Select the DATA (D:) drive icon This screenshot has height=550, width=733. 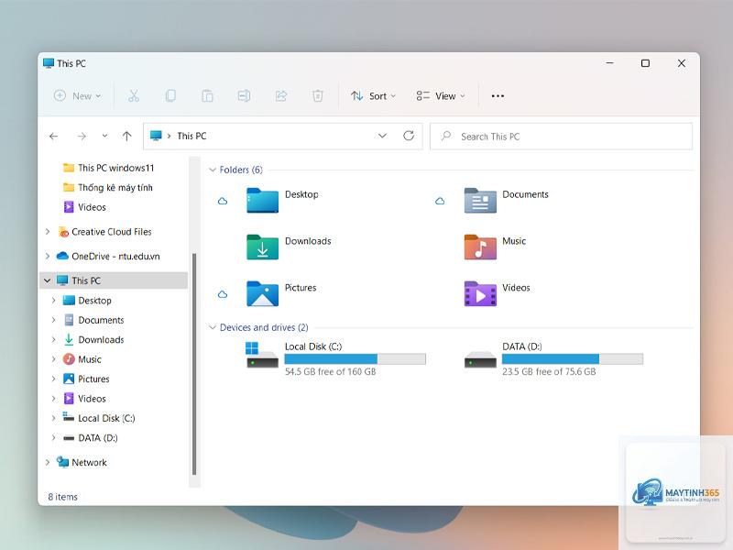point(480,360)
